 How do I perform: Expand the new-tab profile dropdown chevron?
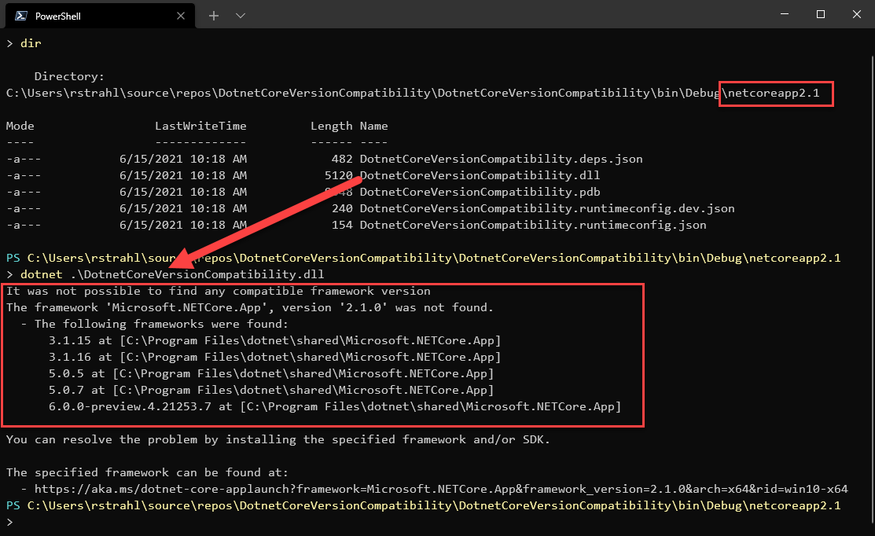(x=241, y=16)
